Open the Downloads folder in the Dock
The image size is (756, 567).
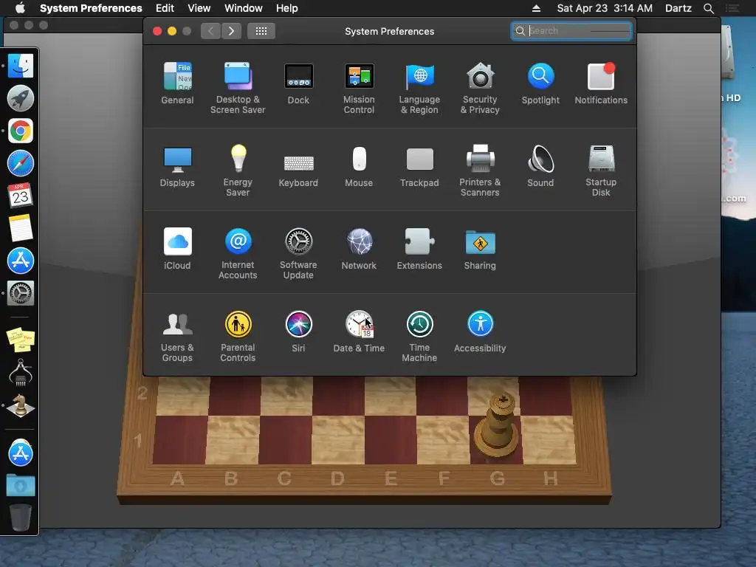tap(20, 485)
